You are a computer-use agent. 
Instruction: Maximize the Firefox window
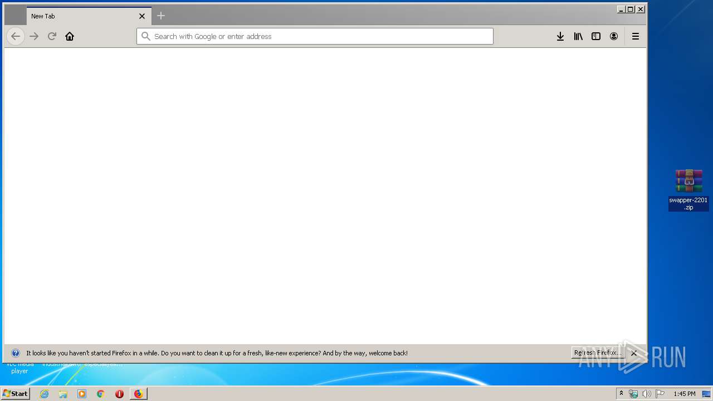point(631,9)
